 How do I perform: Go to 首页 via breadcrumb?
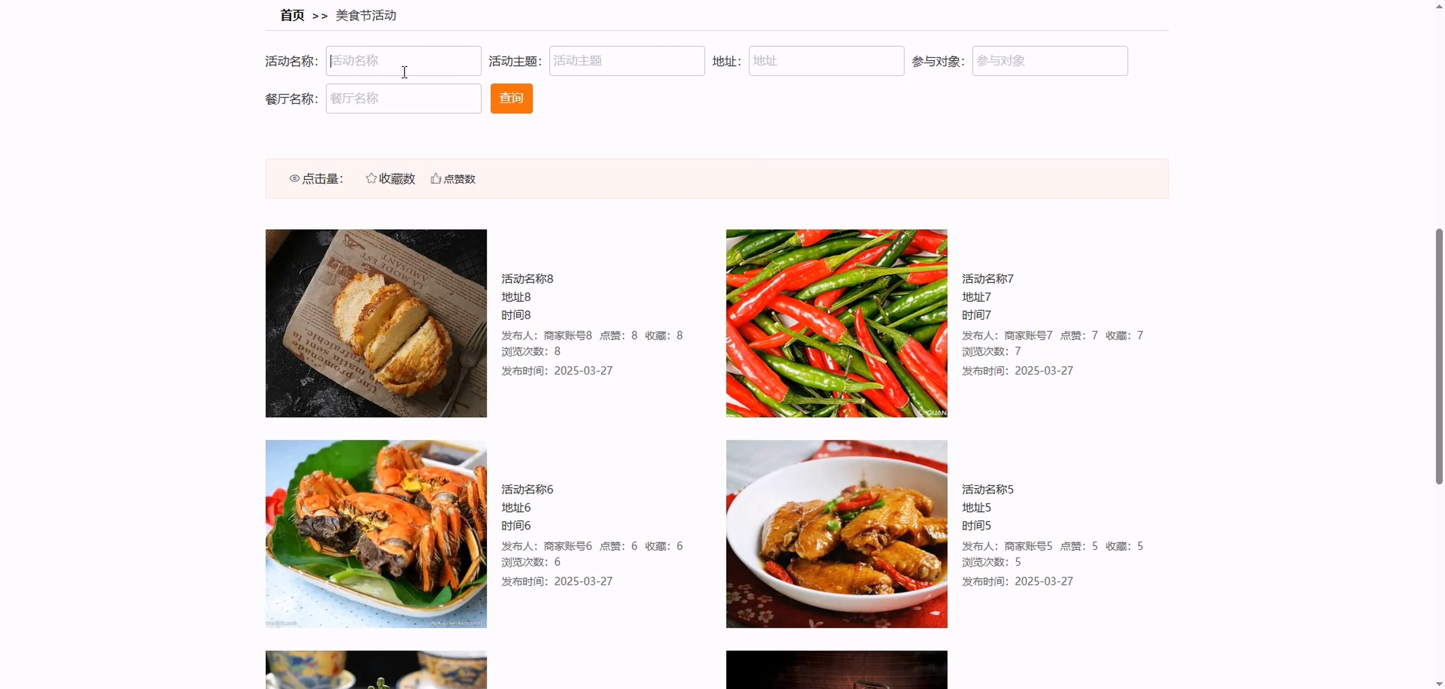click(292, 15)
